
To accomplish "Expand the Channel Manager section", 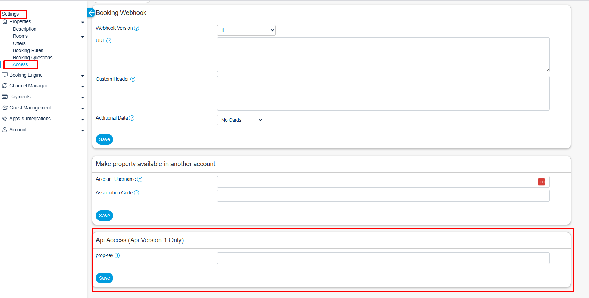I will coord(28,86).
